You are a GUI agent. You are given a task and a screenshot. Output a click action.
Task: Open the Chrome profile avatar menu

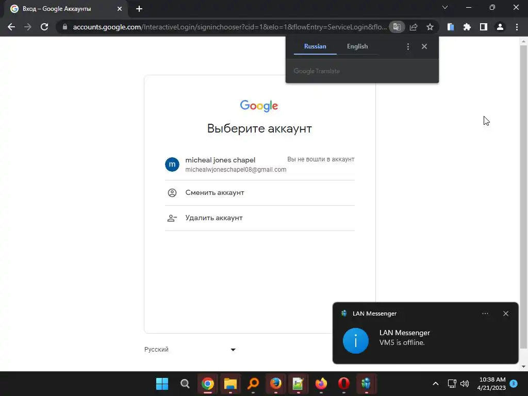[500, 27]
